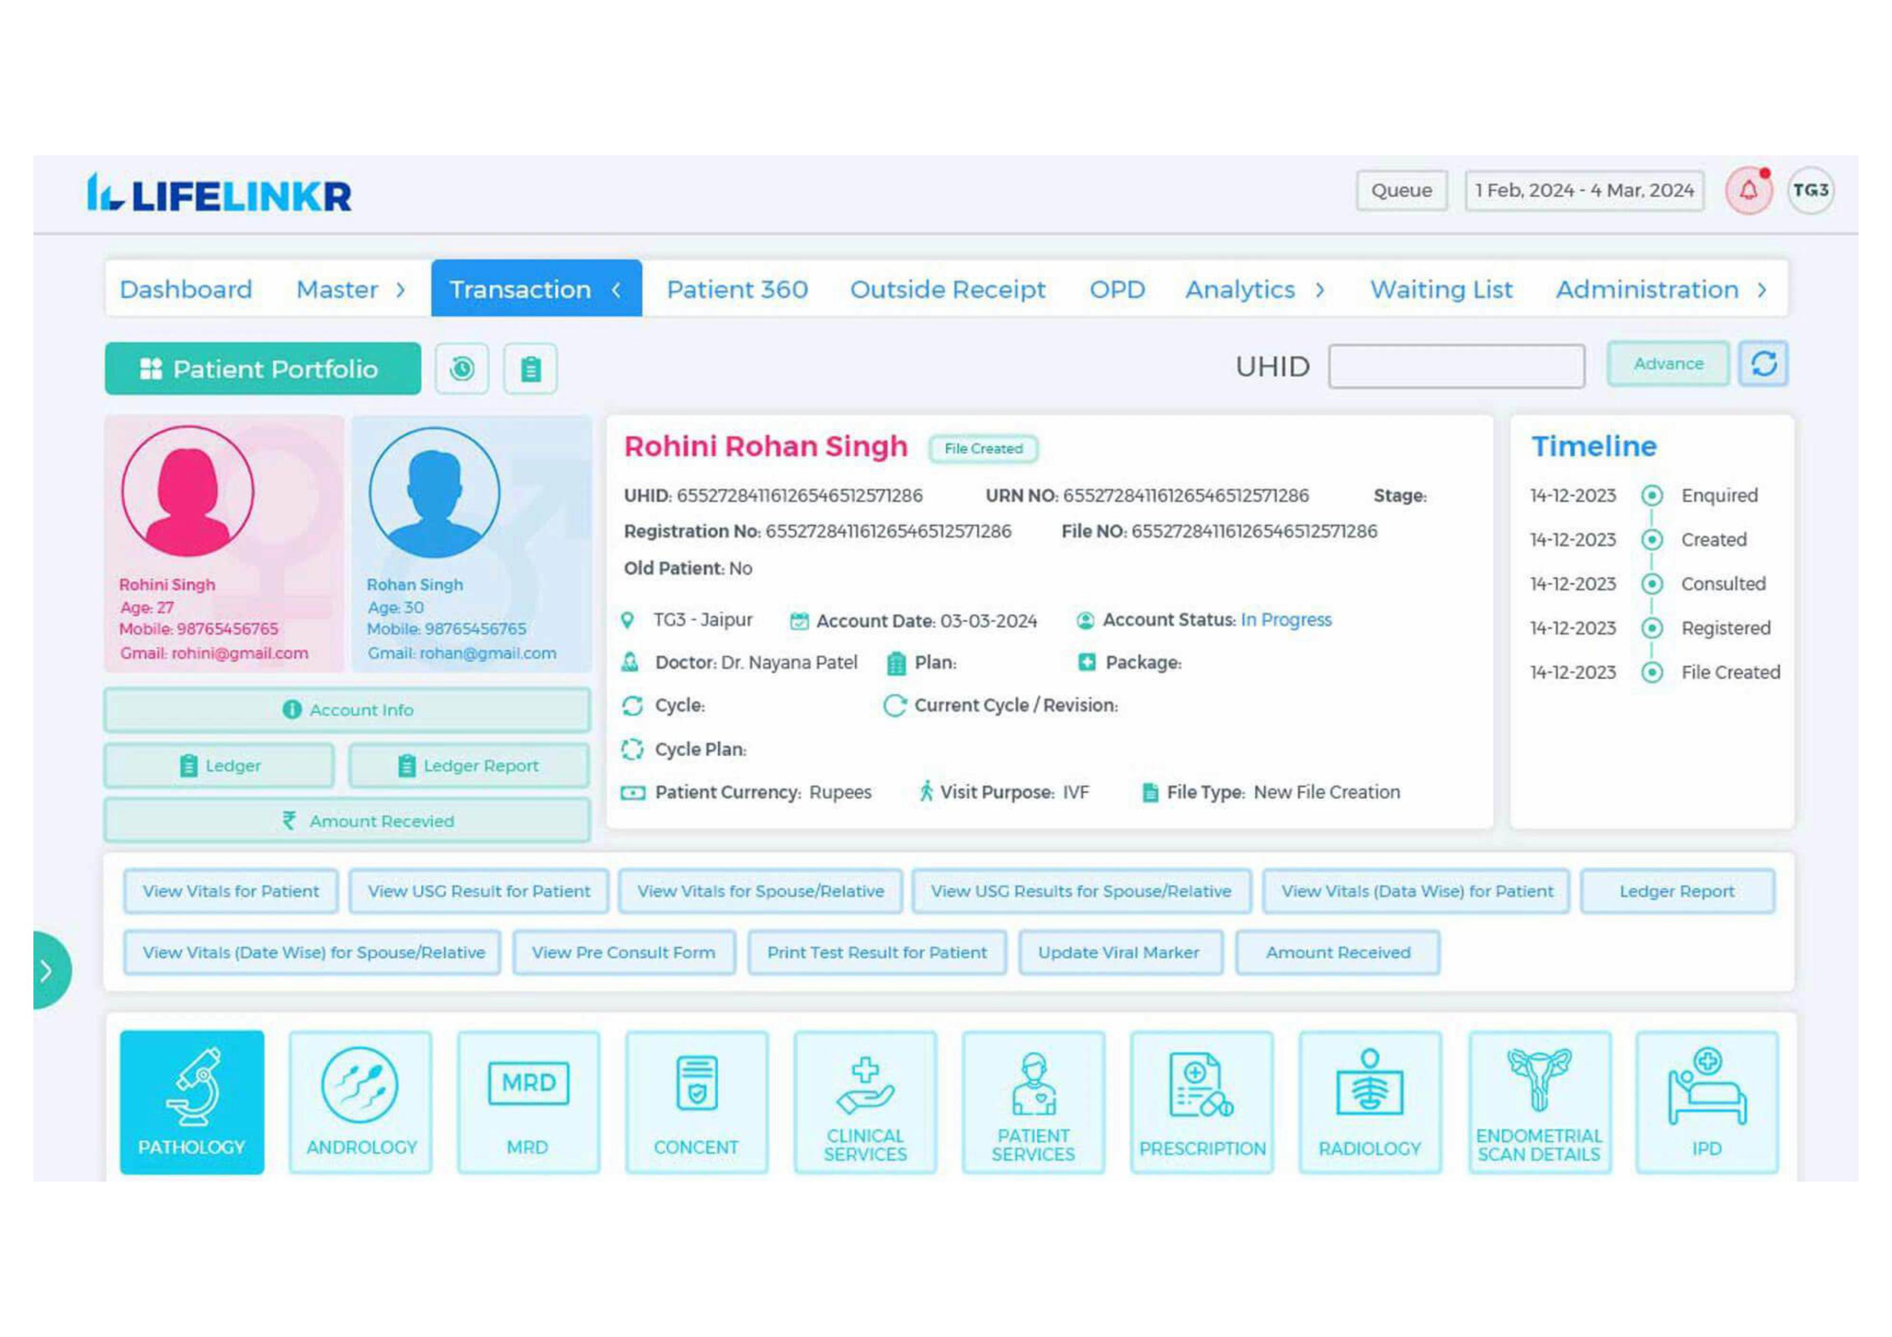
Task: Open the Prescription module tile
Action: (1201, 1101)
